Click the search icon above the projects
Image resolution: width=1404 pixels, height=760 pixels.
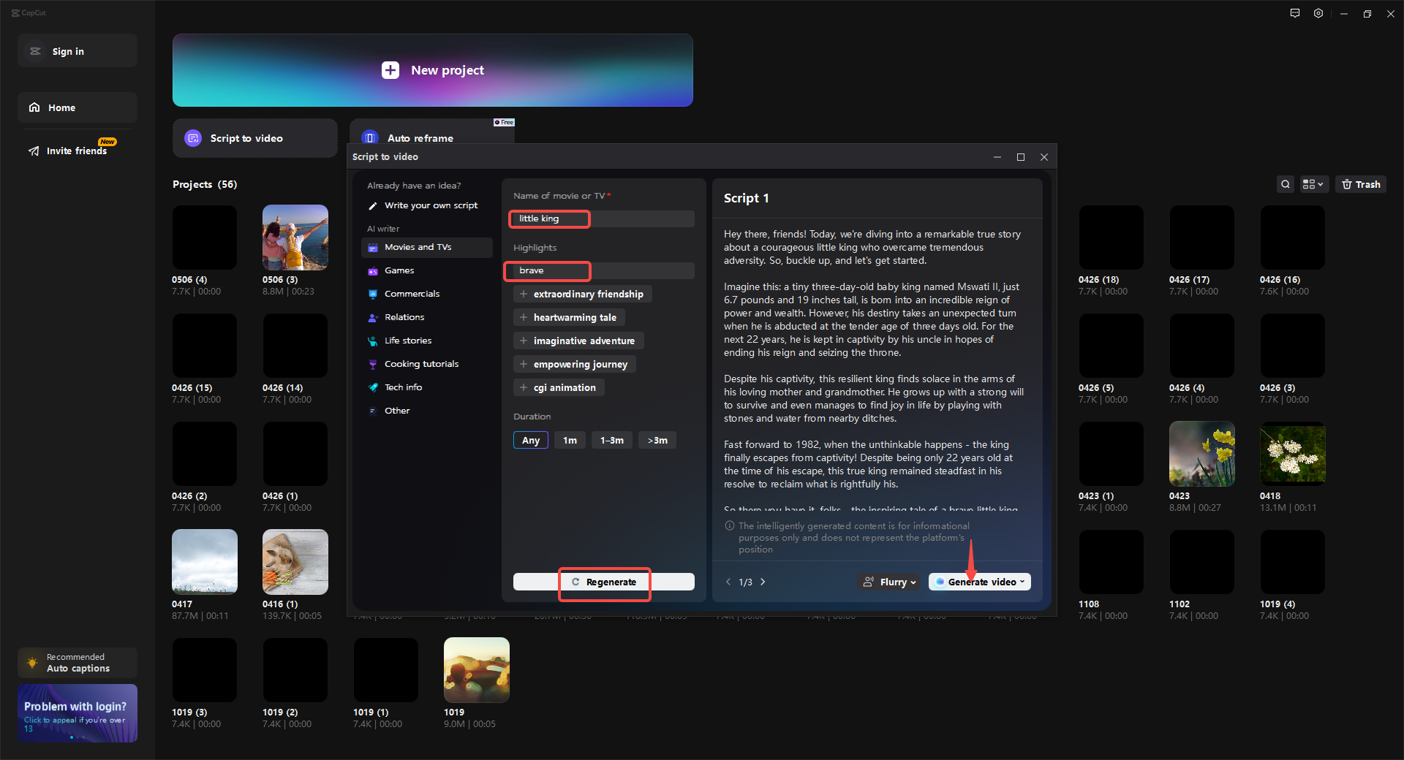point(1286,184)
